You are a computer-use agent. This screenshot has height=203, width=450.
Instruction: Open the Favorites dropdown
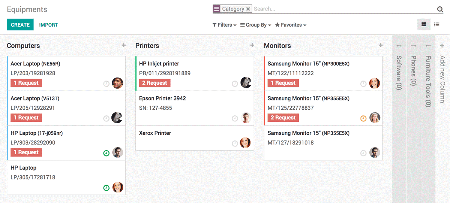coord(291,25)
